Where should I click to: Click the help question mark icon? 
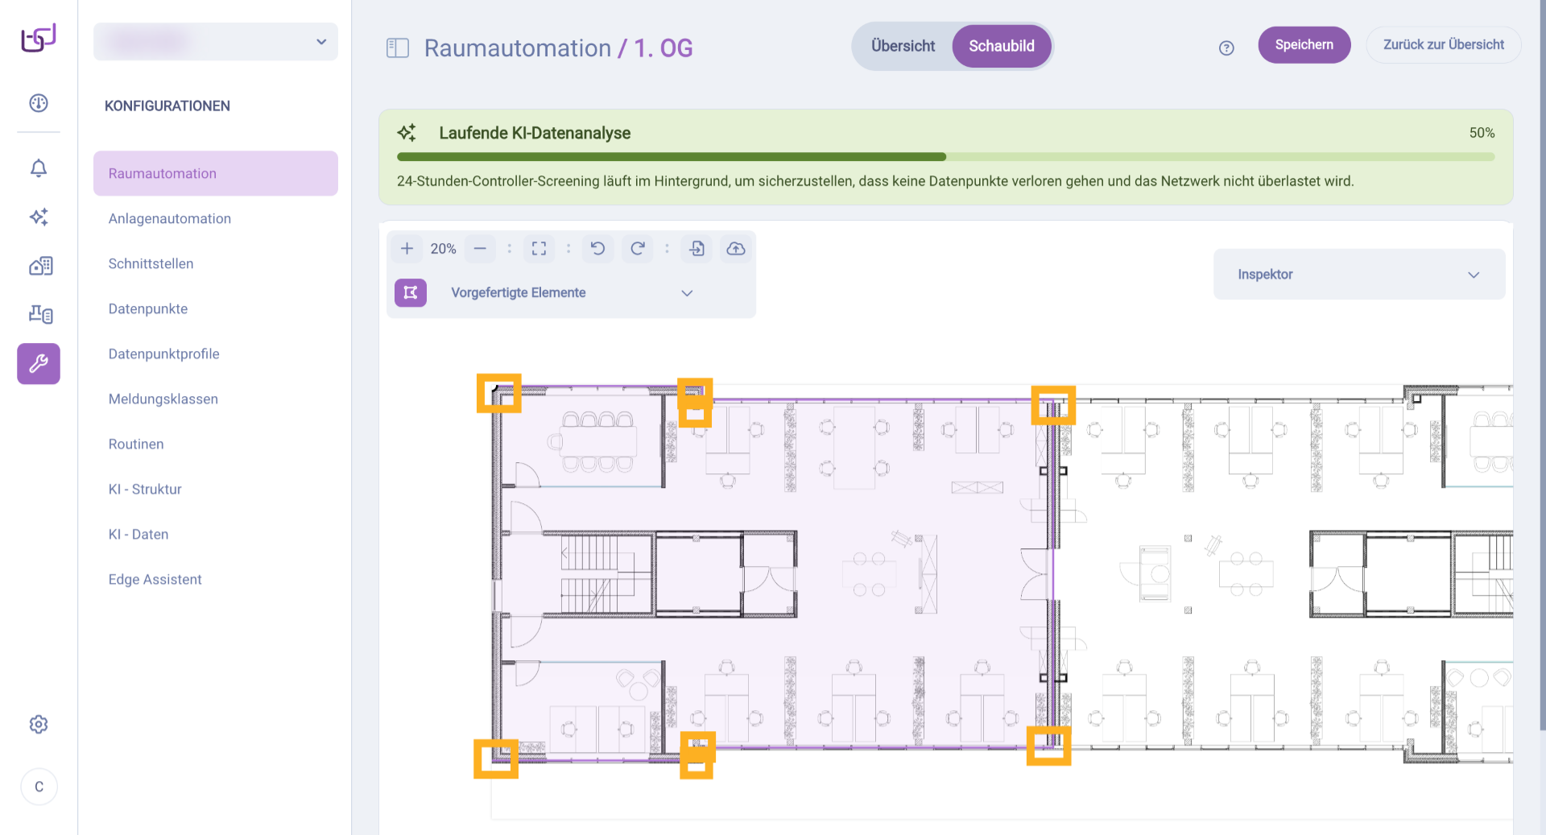coord(1226,48)
